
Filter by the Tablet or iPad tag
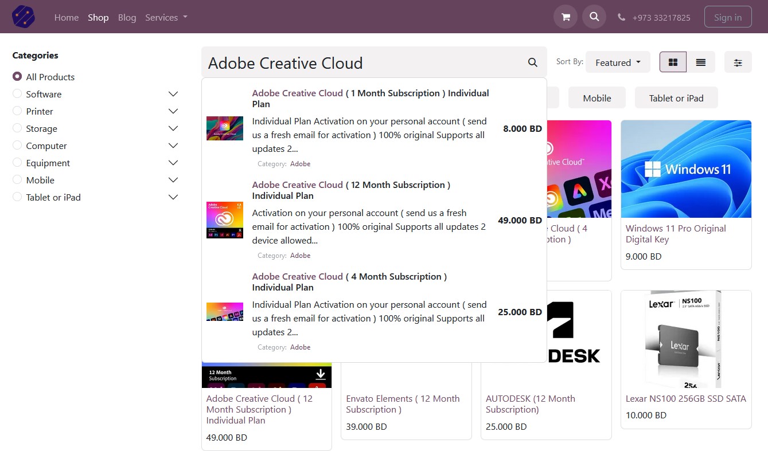[x=676, y=98]
